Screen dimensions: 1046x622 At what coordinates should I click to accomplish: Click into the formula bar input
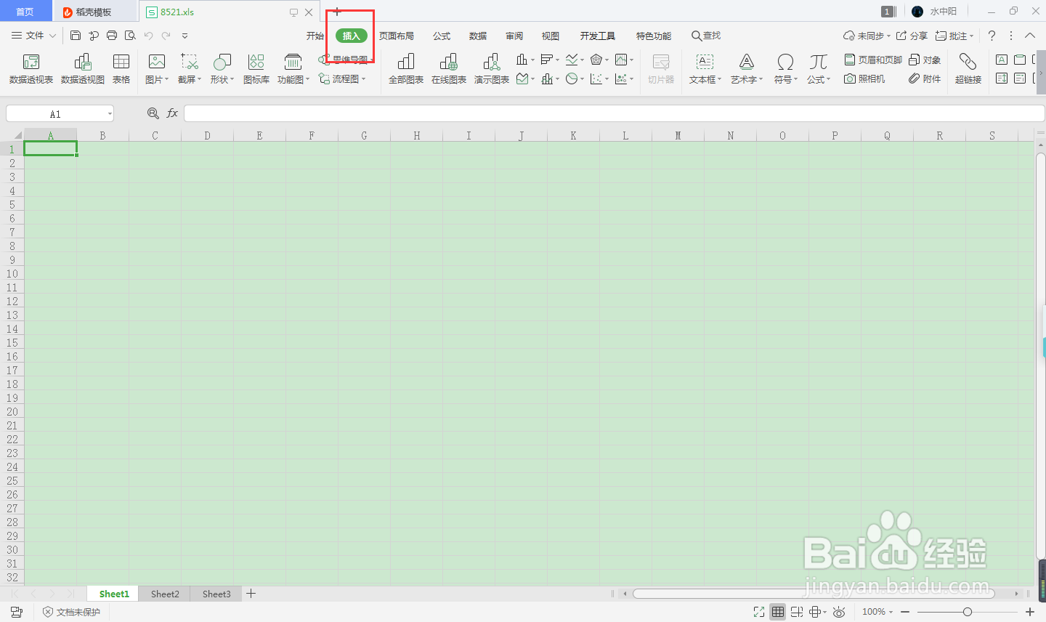tap(614, 113)
